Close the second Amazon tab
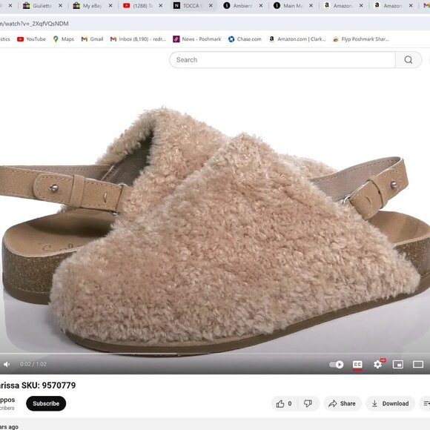Viewport: 430px width, 430px height. [411, 6]
